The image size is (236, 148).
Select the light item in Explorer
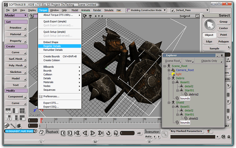179,74
